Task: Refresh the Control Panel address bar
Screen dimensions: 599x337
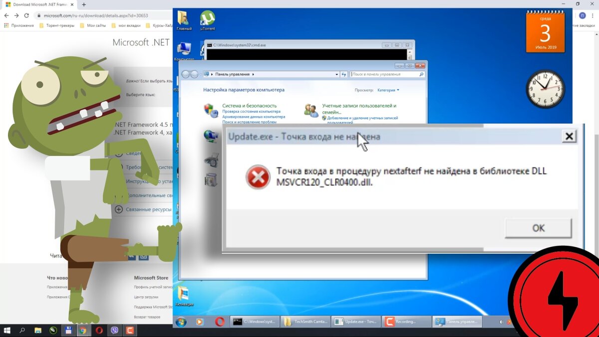Action: tap(344, 74)
